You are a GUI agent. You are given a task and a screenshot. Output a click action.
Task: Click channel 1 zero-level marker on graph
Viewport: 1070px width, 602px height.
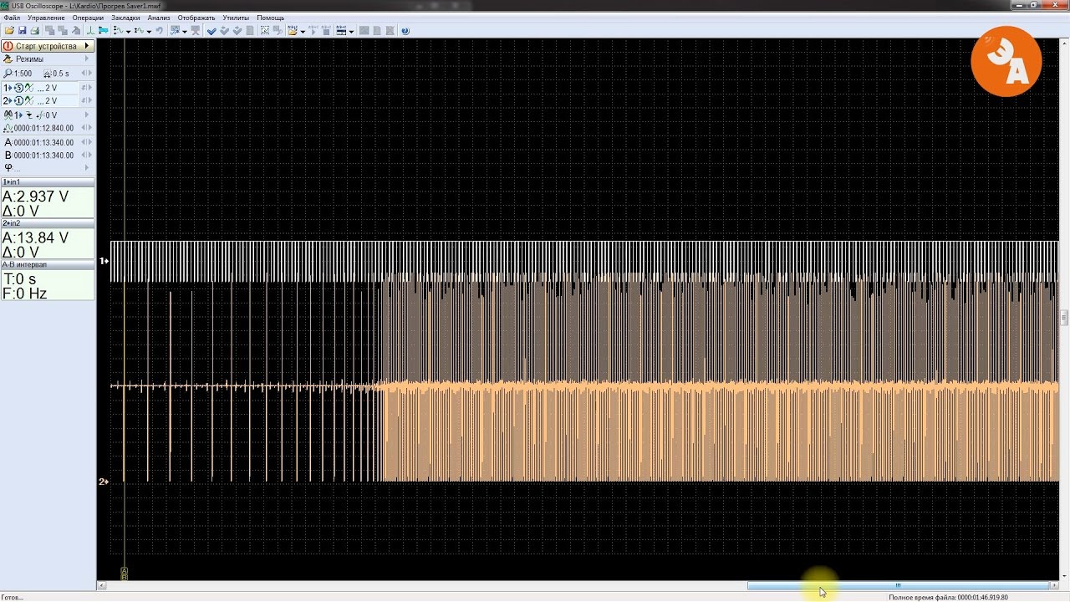click(x=104, y=261)
